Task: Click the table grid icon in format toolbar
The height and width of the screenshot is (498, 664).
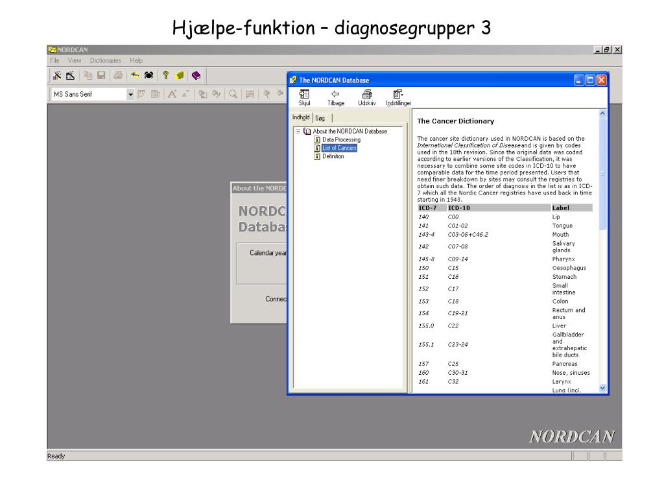Action: click(x=156, y=94)
